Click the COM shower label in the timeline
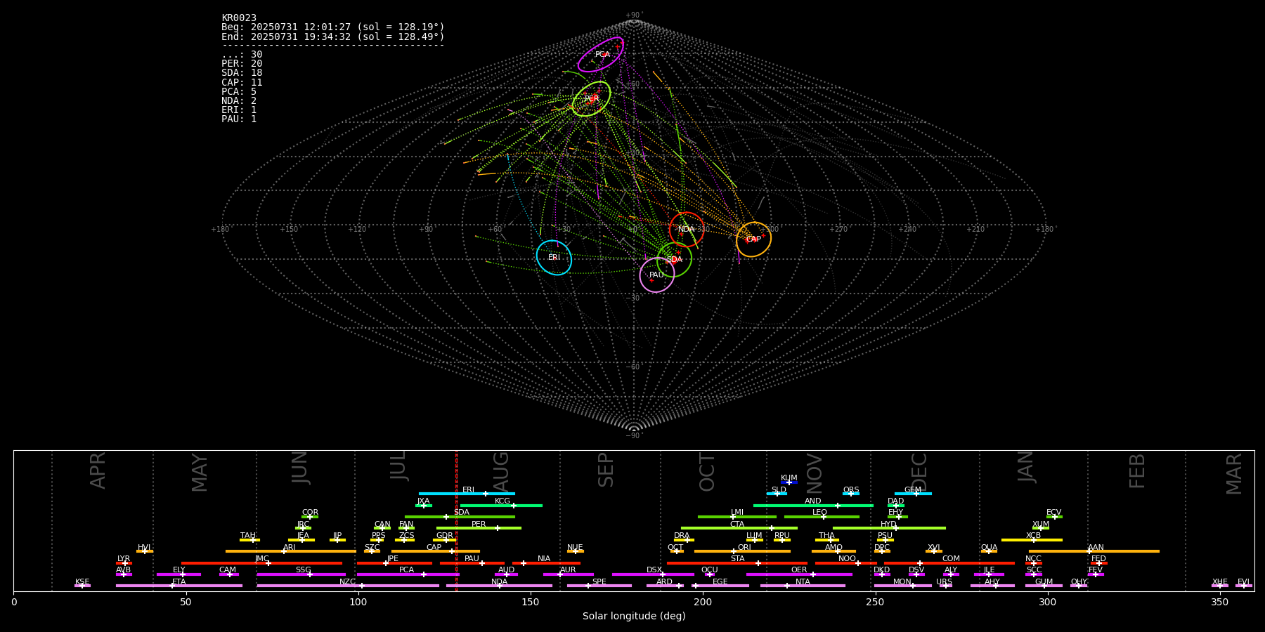The height and width of the screenshot is (632, 1265). tap(951, 559)
